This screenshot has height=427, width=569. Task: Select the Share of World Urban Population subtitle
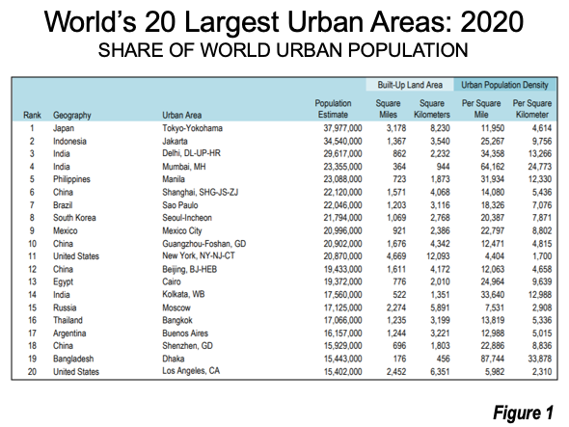pyautogui.click(x=283, y=50)
